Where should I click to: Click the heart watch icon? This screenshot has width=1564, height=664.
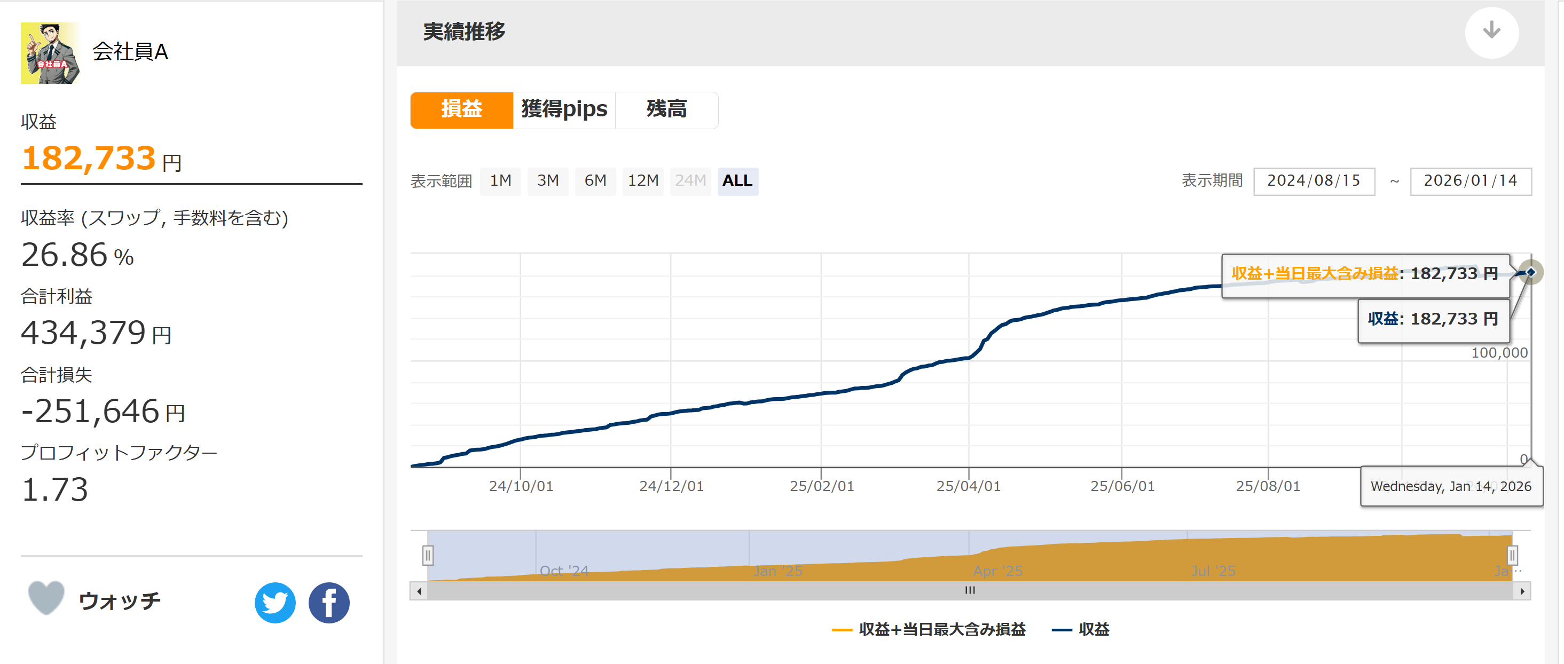point(46,598)
